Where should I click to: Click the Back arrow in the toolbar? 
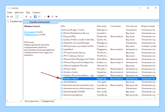(8, 16)
